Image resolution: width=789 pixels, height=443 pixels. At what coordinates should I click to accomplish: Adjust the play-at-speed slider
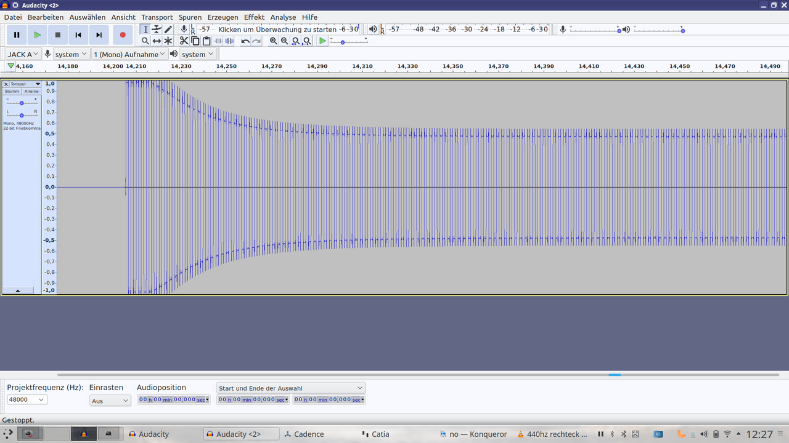[x=349, y=41]
